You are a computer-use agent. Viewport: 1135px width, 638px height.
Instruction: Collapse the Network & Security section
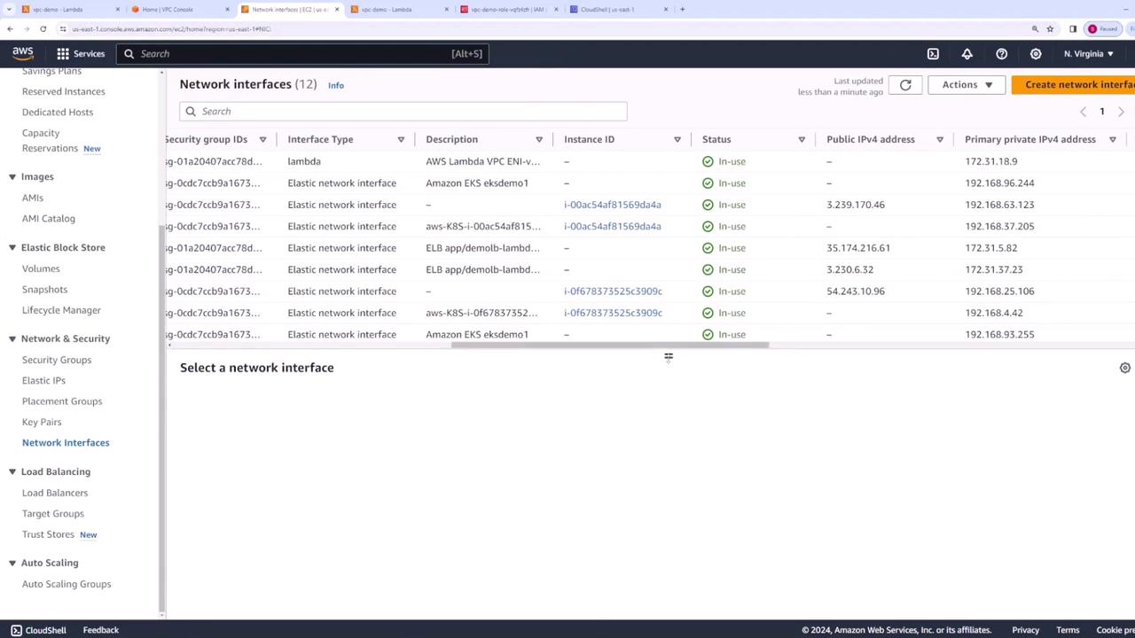click(x=12, y=338)
